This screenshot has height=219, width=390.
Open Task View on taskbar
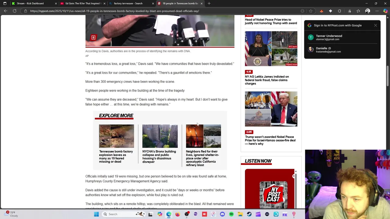pos(150,214)
